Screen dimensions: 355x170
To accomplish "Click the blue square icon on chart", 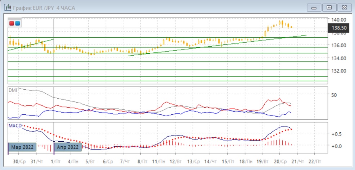I will coord(17,24).
